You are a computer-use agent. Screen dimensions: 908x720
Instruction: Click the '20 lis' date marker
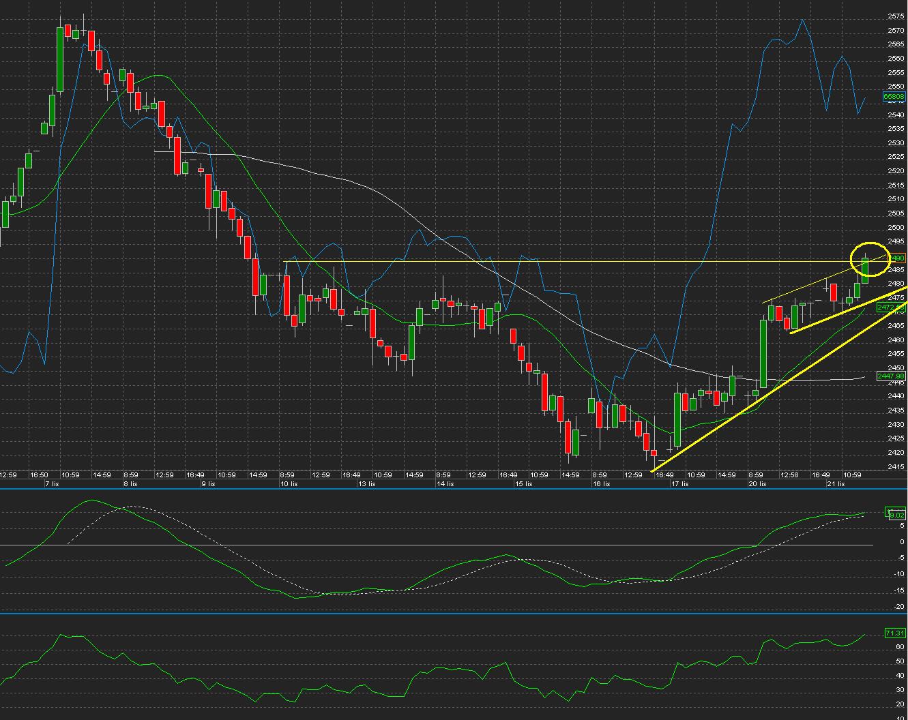point(757,483)
